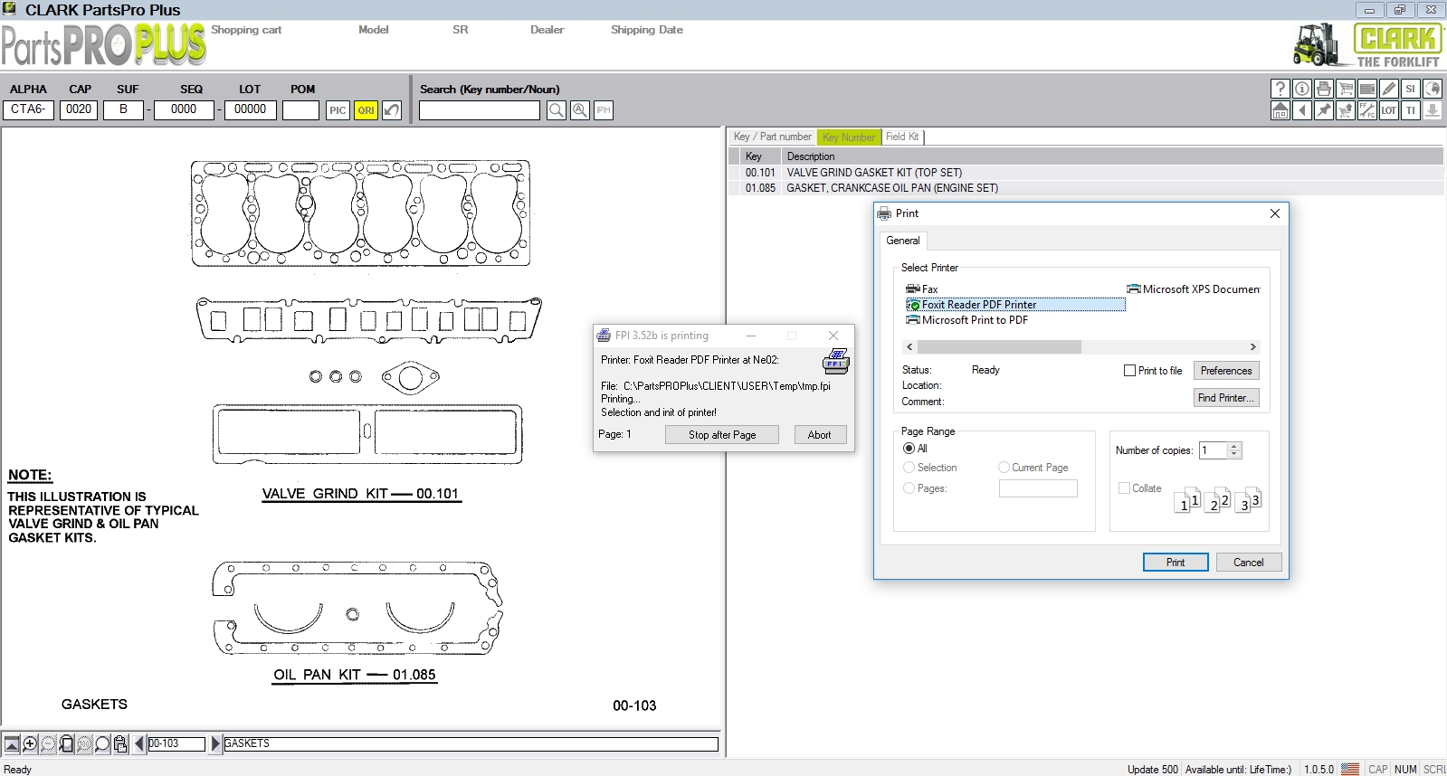1447x776 pixels.
Task: Enable the Print to file checkbox
Action: tap(1129, 371)
